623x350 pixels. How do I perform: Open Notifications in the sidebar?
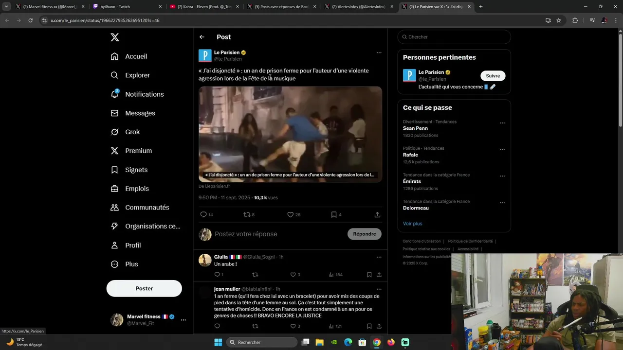coord(137,94)
